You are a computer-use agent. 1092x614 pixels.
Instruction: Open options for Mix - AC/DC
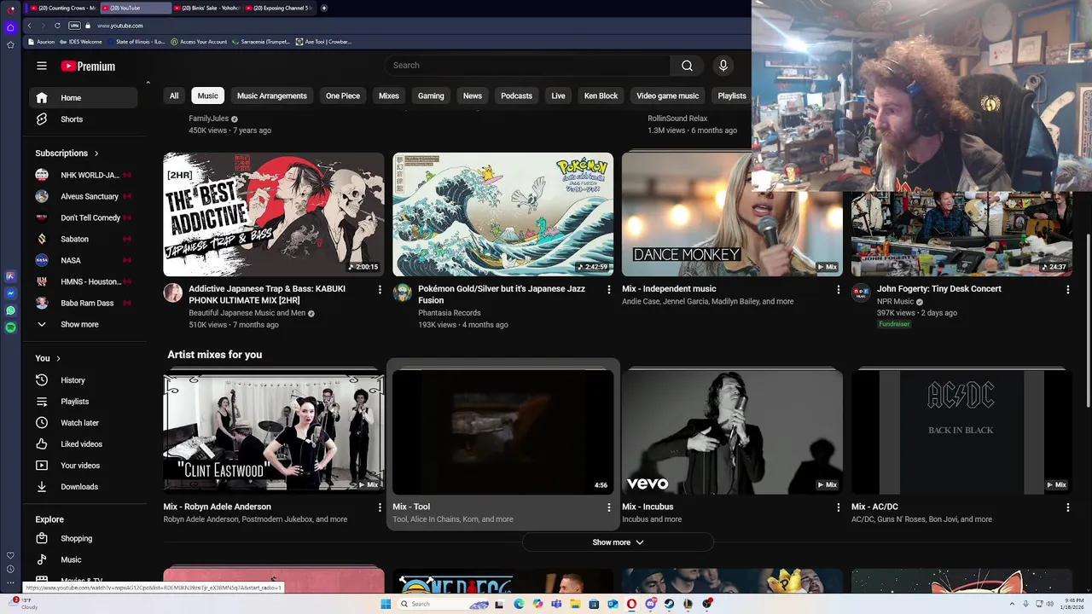1068,507
